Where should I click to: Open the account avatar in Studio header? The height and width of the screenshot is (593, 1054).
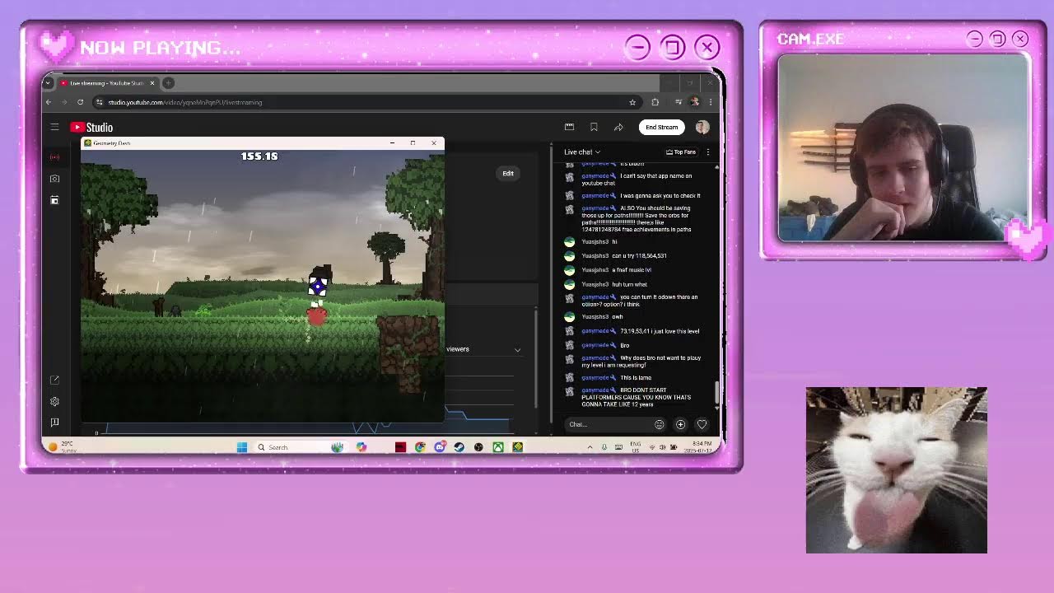702,127
